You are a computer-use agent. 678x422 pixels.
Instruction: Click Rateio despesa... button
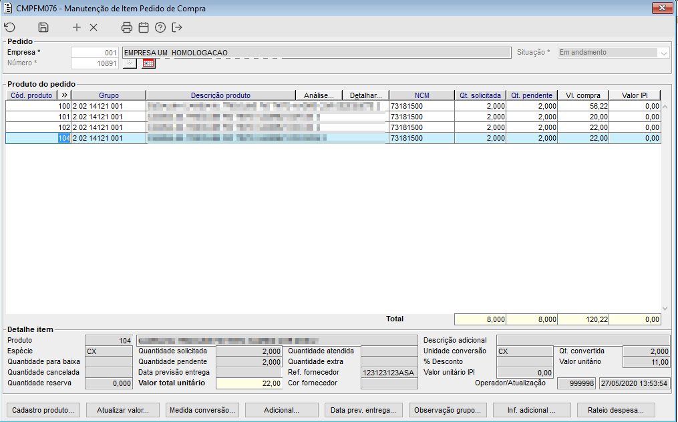tap(616, 410)
